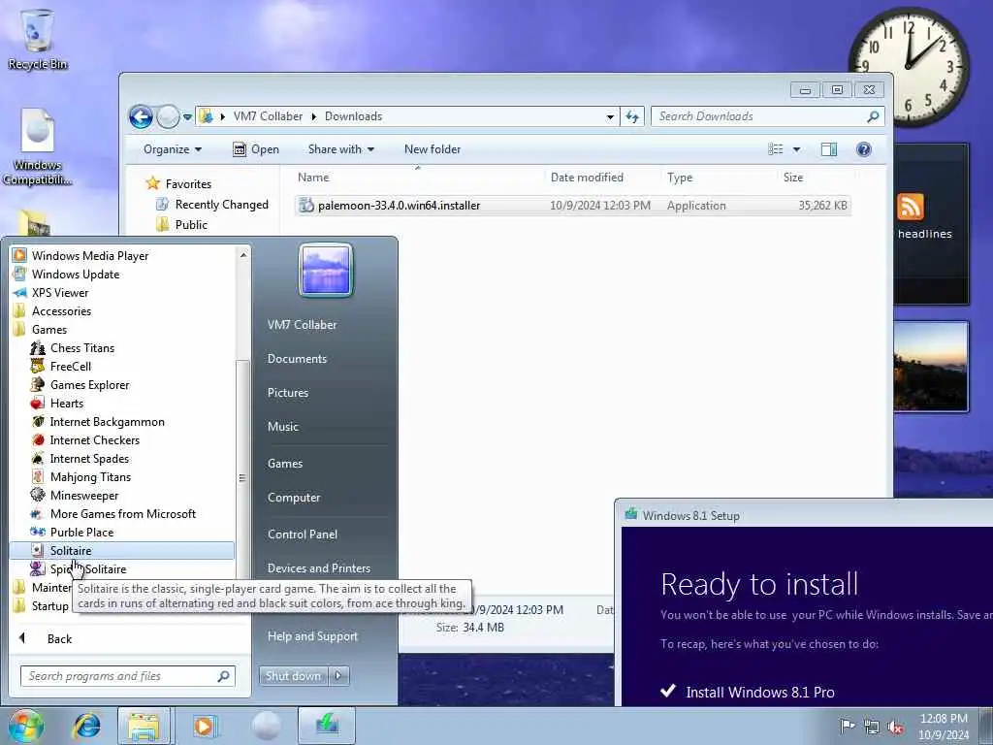Change view using the view icon
Image resolution: width=993 pixels, height=745 pixels.
(775, 148)
